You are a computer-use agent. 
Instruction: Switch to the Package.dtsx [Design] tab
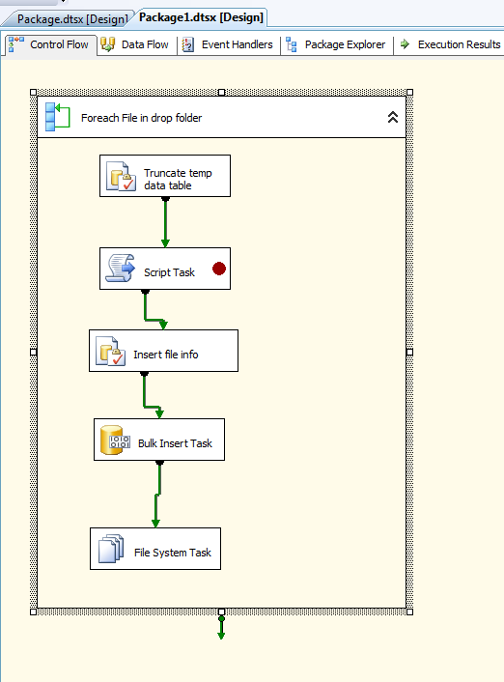tap(71, 19)
